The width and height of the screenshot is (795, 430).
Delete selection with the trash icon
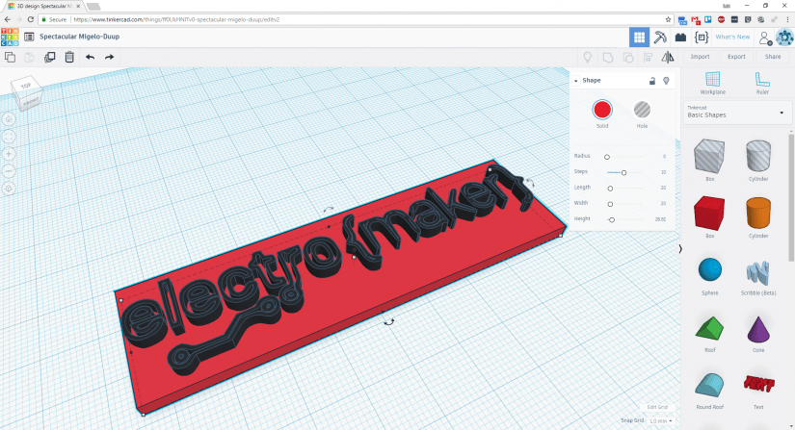pyautogui.click(x=69, y=58)
